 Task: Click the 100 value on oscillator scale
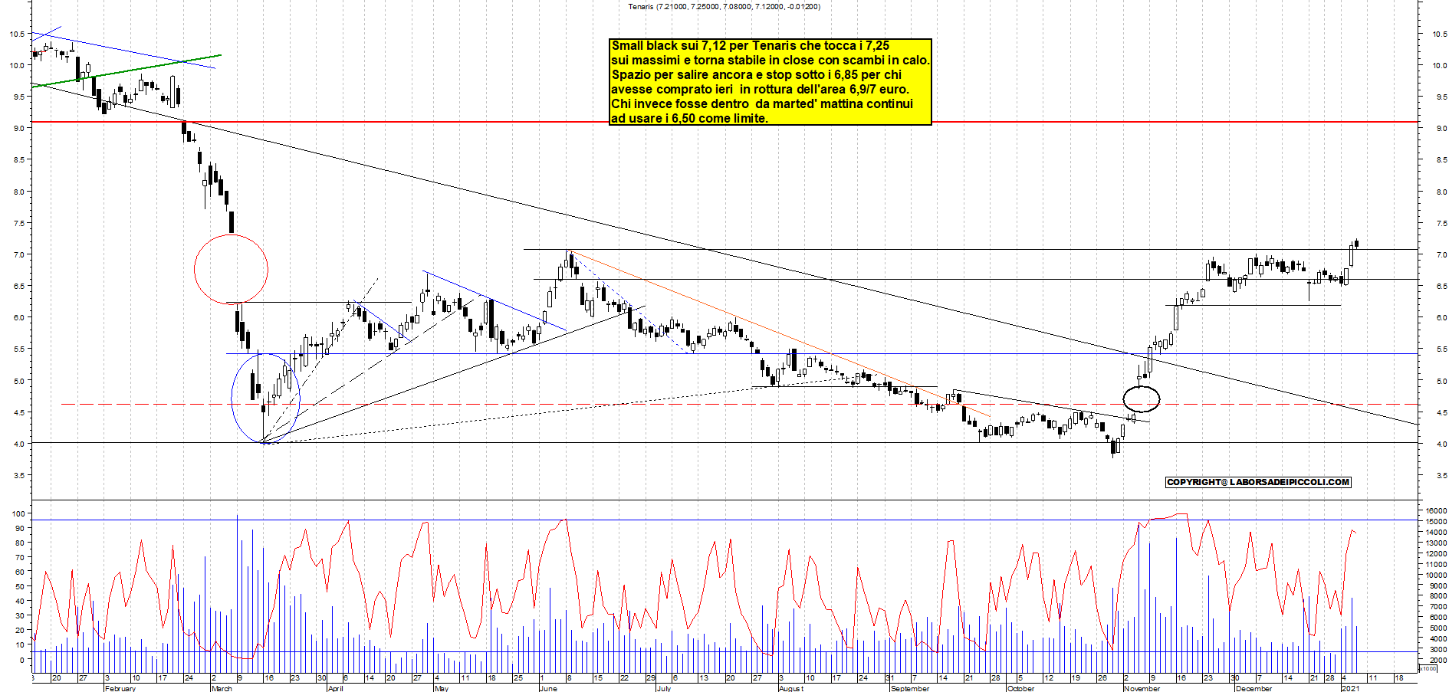18,513
